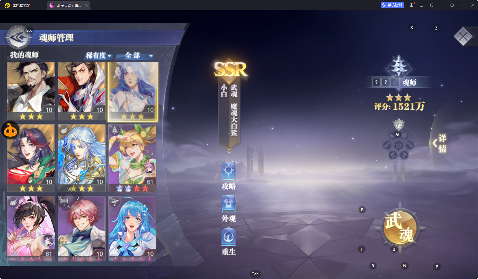Image resolution: width=478 pixels, height=279 pixels.
Task: Click the window shrink icon in the title bar
Action: click(x=432, y=5)
